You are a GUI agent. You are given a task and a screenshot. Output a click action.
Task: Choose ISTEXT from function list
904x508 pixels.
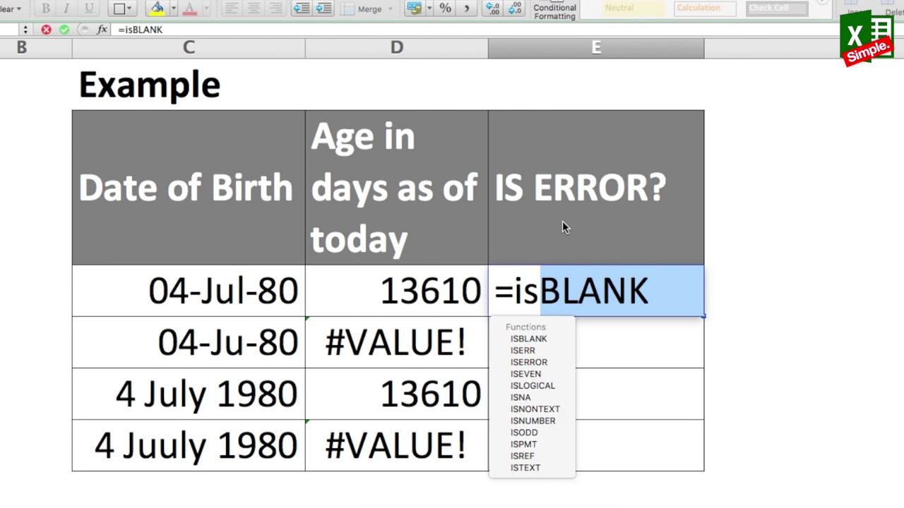[x=525, y=468]
